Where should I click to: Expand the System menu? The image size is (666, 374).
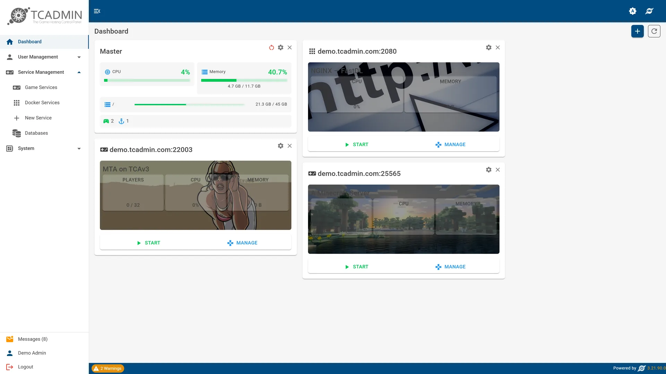coord(44,148)
